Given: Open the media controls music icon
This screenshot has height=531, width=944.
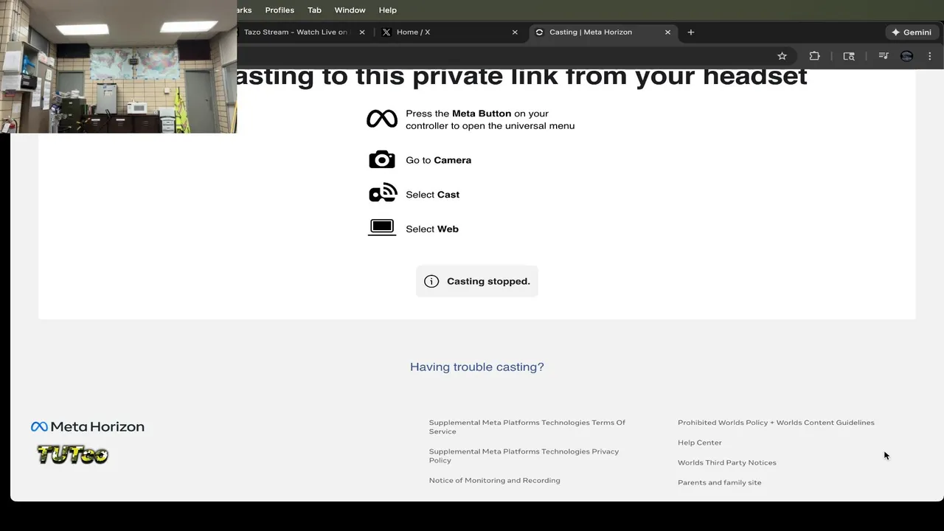Looking at the screenshot, I should (883, 56).
